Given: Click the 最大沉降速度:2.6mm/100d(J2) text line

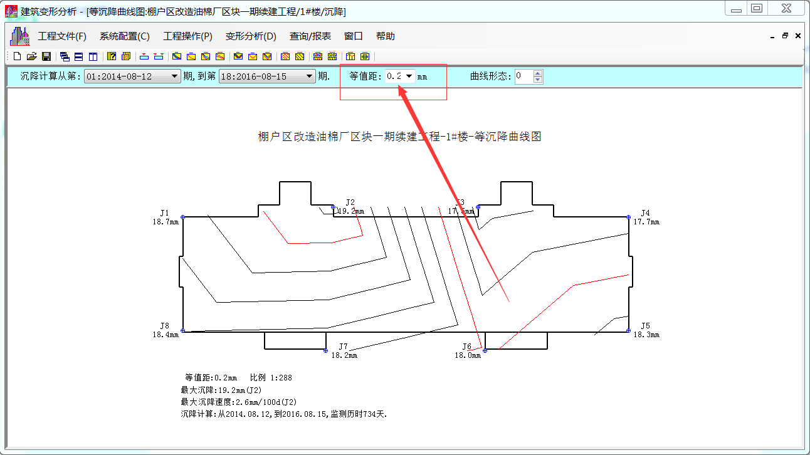Looking at the screenshot, I should coord(239,402).
